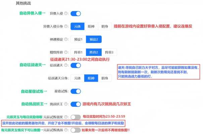Screen dimensions: 203x134
Task: Switch off the 挑战妖王 toggle
Action: click(x=76, y=104)
